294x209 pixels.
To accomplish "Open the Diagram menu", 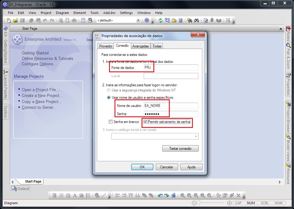I will click(62, 13).
